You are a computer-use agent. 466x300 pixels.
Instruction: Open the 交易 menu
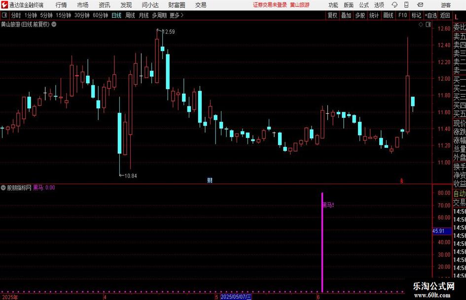tap(201, 5)
